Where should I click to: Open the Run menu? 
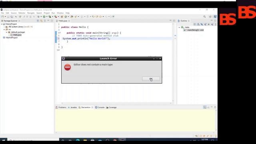[x=53, y=13]
